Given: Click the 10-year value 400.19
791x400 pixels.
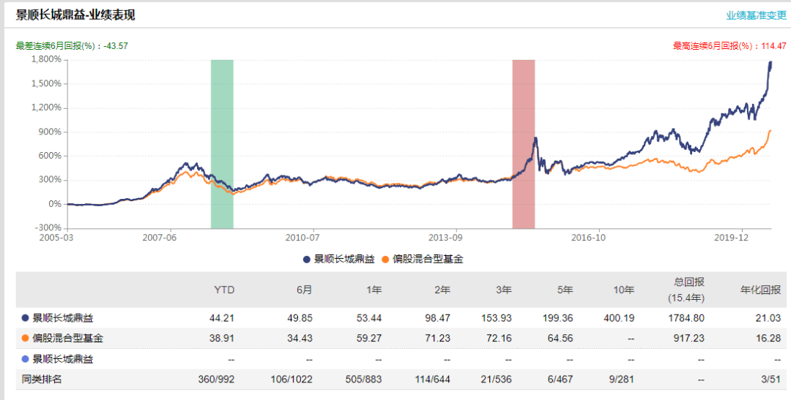Looking at the screenshot, I should 619,318.
